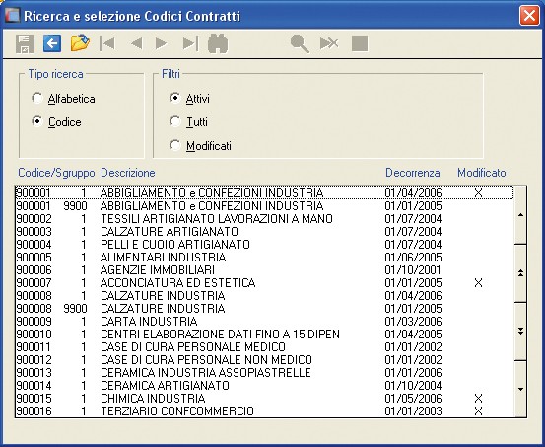Choose the Modificati filter option
This screenshot has width=545, height=447.
pyautogui.click(x=200, y=145)
